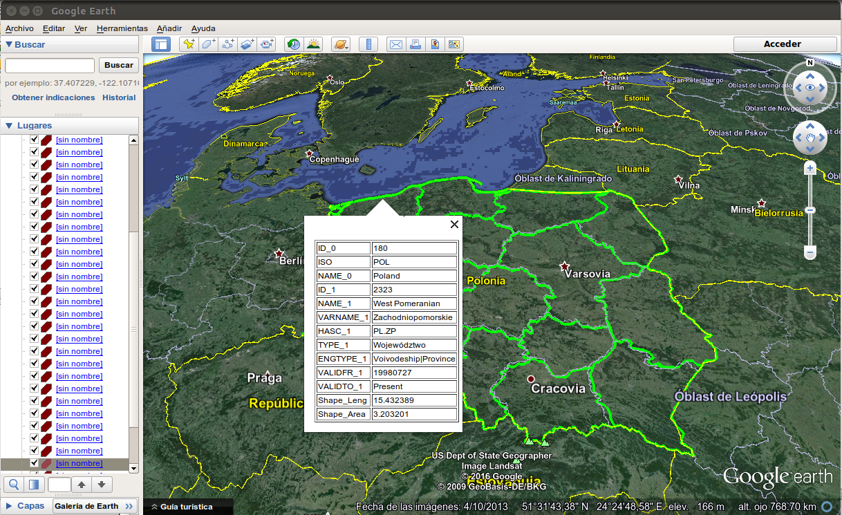Viewport: 842px width, 515px height.
Task: Click the add image overlay icon
Action: click(247, 44)
